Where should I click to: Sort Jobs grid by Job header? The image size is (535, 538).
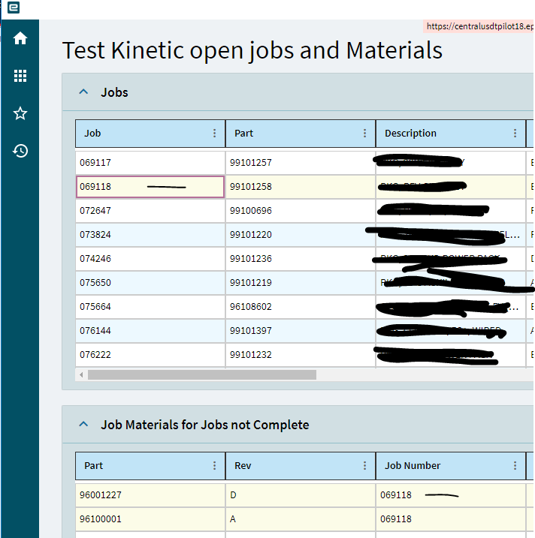coord(93,134)
